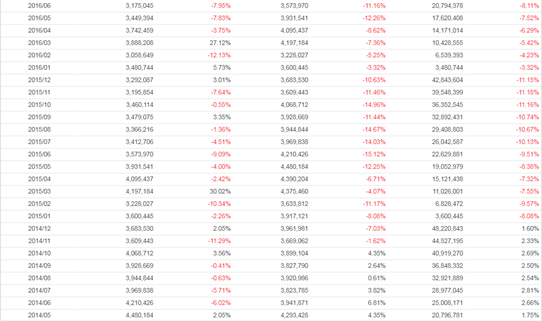
Task: Click the 2015/01 date cell
Action: (x=40, y=216)
